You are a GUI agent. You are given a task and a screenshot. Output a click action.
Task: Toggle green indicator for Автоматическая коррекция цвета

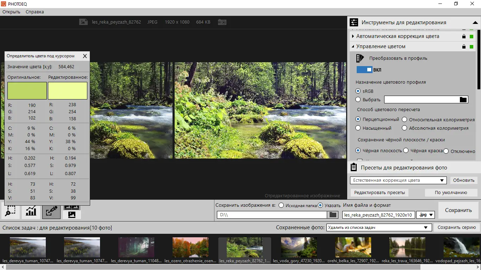tap(471, 37)
